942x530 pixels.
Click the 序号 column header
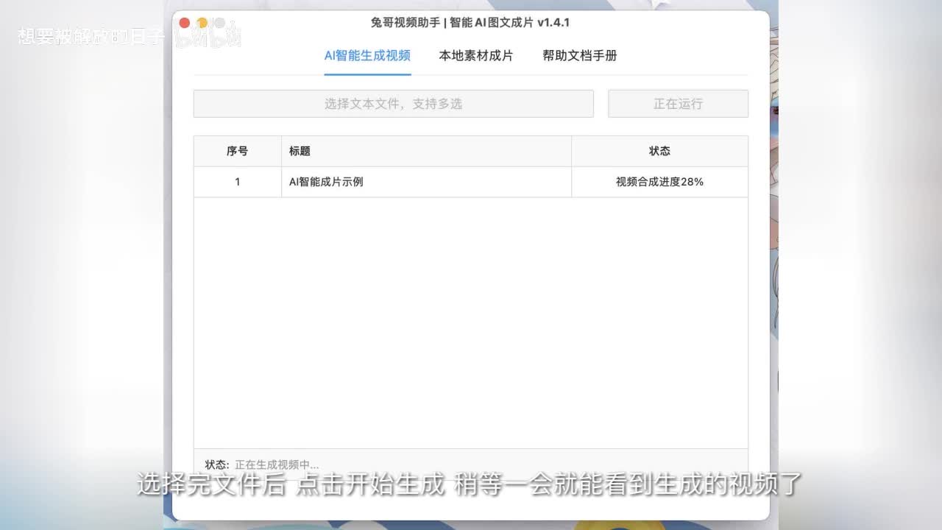(x=237, y=151)
